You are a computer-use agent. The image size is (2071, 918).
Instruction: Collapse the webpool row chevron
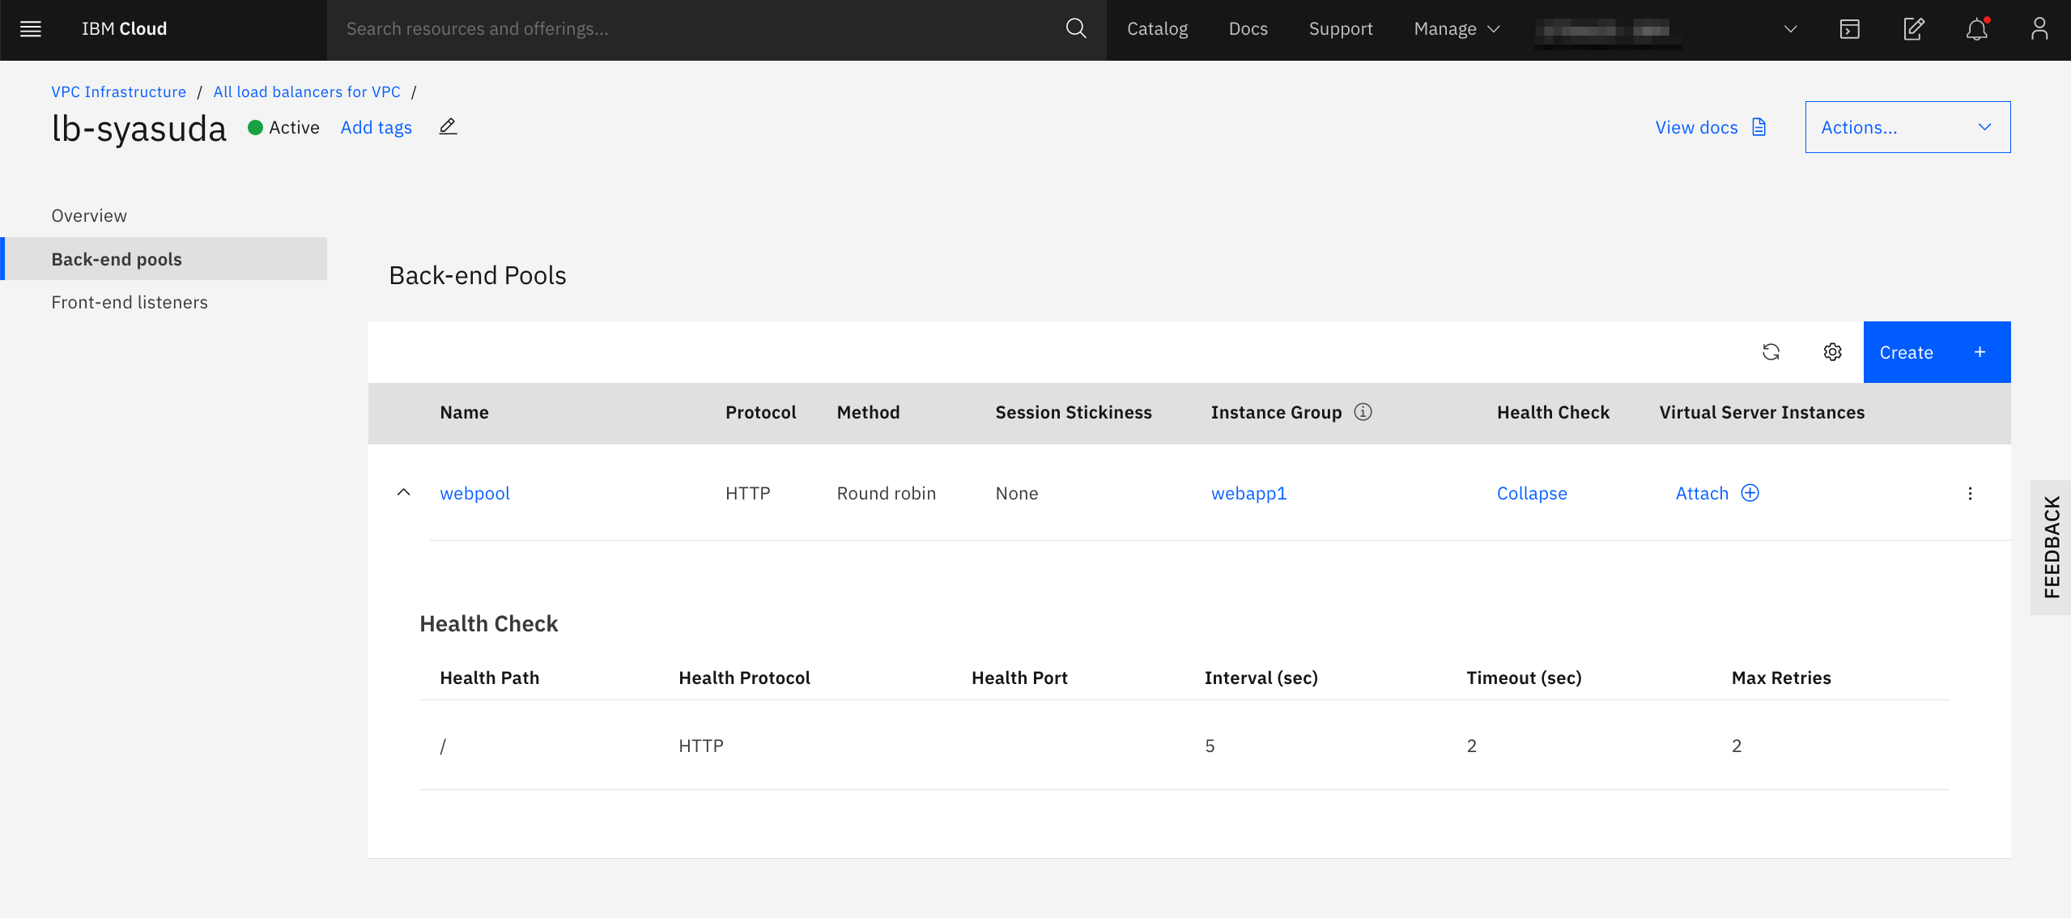pyautogui.click(x=403, y=493)
